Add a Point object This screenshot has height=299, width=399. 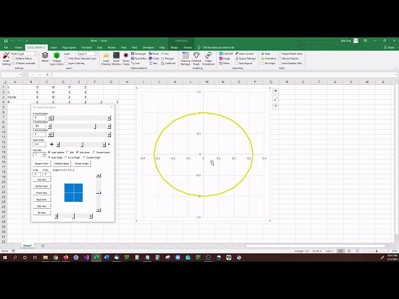pyautogui.click(x=154, y=54)
